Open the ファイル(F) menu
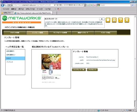 [6, 9]
